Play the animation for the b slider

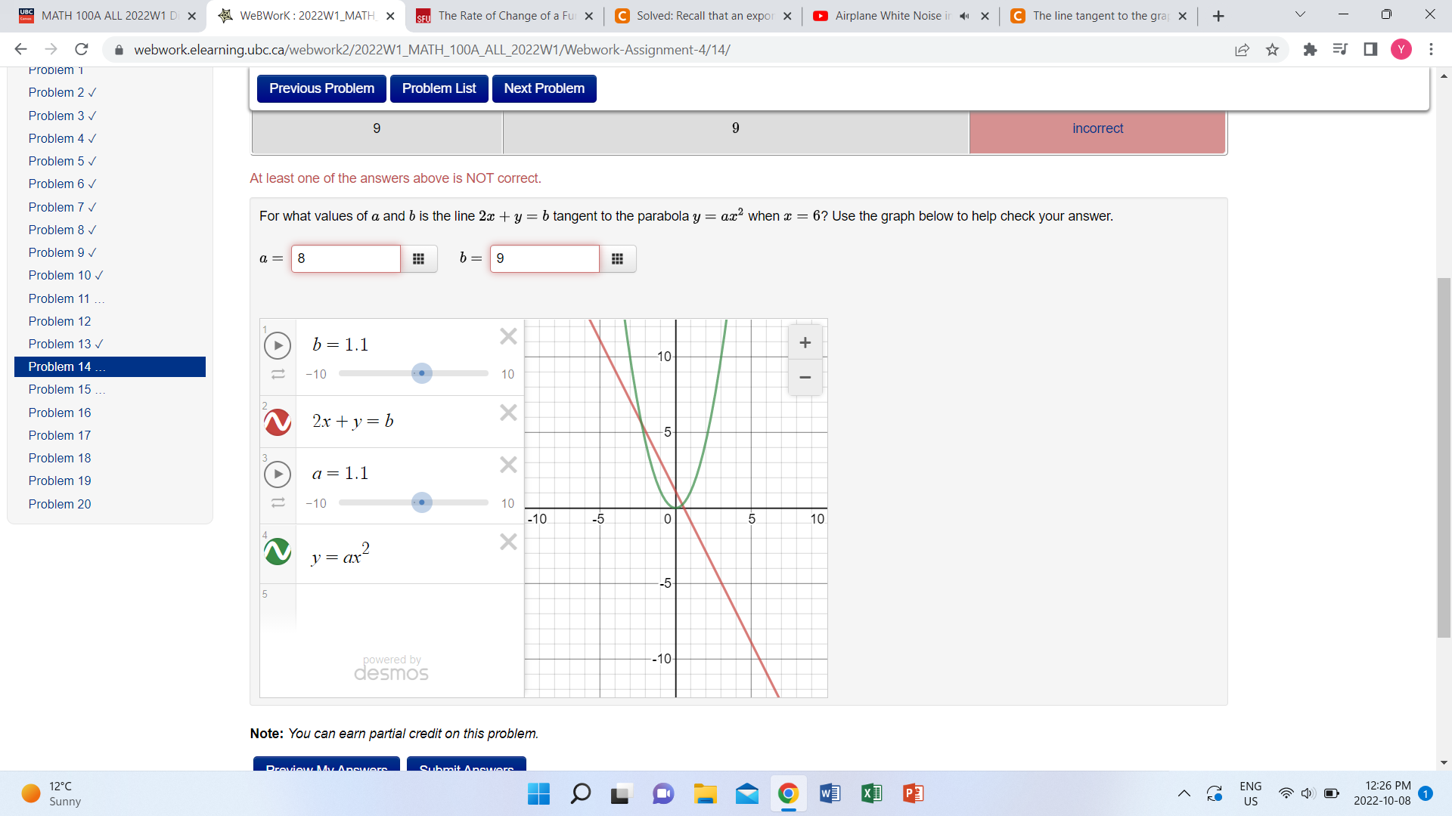(x=278, y=345)
